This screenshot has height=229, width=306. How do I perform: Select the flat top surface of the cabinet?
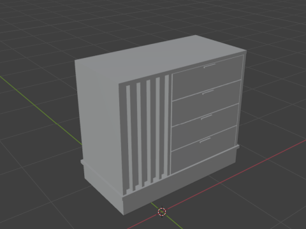coord(161,59)
